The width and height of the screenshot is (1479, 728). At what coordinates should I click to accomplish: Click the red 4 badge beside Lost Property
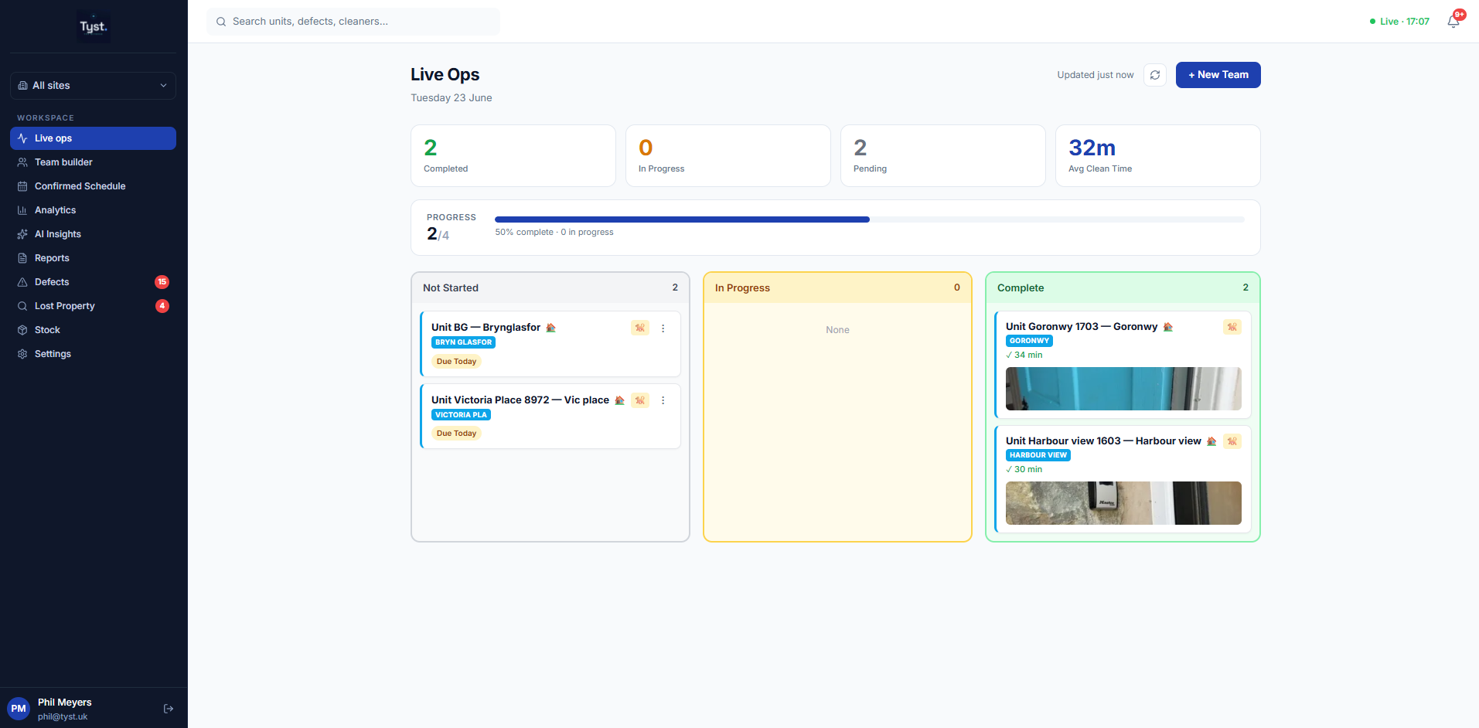(x=162, y=306)
